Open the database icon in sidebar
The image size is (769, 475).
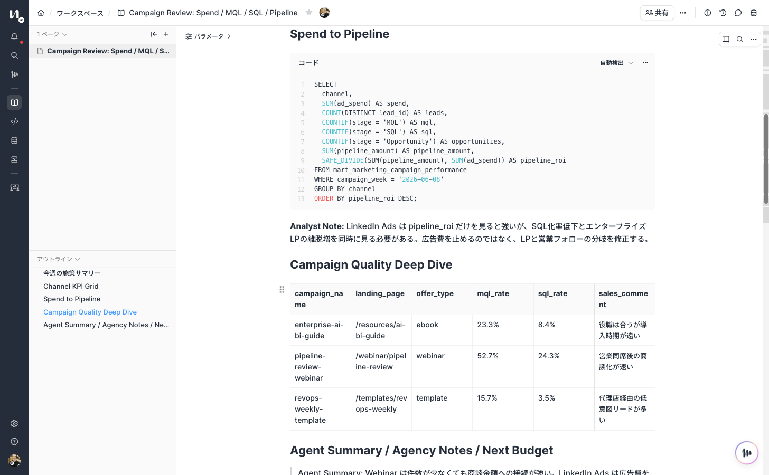coord(14,140)
